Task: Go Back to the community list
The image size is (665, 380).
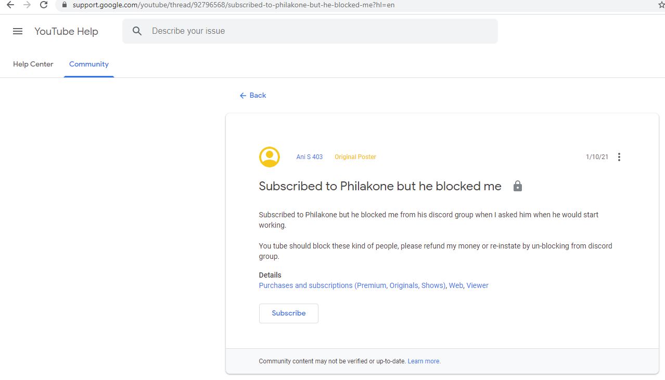Action: point(253,95)
